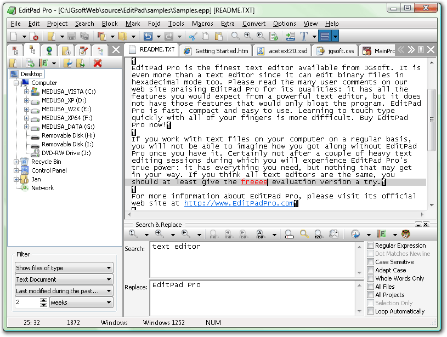Check the All Projects option
The height and width of the screenshot is (337, 447).
click(x=370, y=295)
